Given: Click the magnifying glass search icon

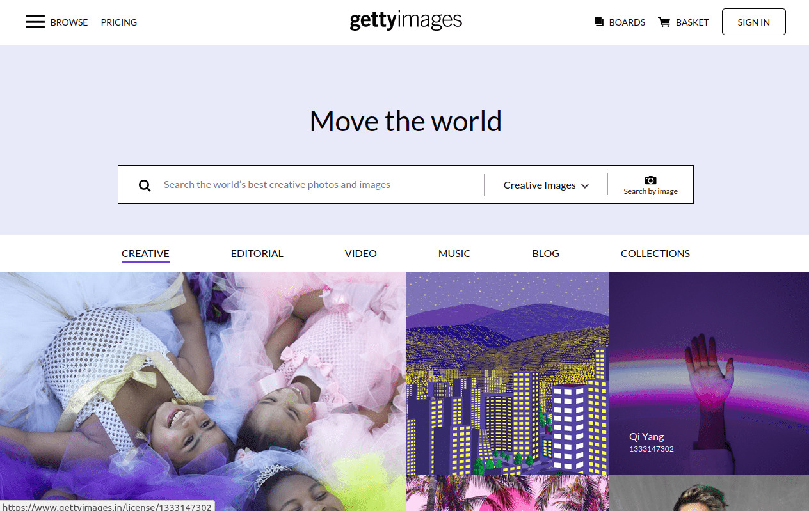Looking at the screenshot, I should point(145,185).
